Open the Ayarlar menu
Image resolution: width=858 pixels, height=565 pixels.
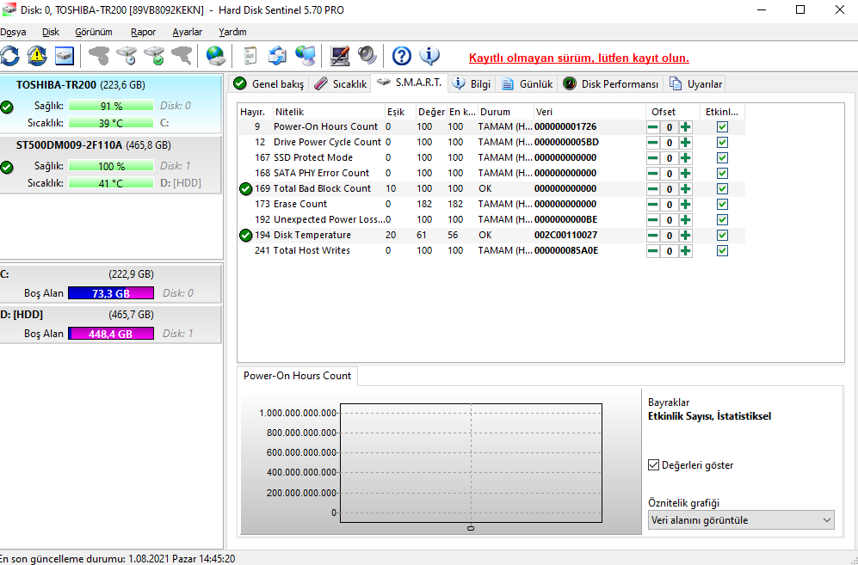pos(187,33)
